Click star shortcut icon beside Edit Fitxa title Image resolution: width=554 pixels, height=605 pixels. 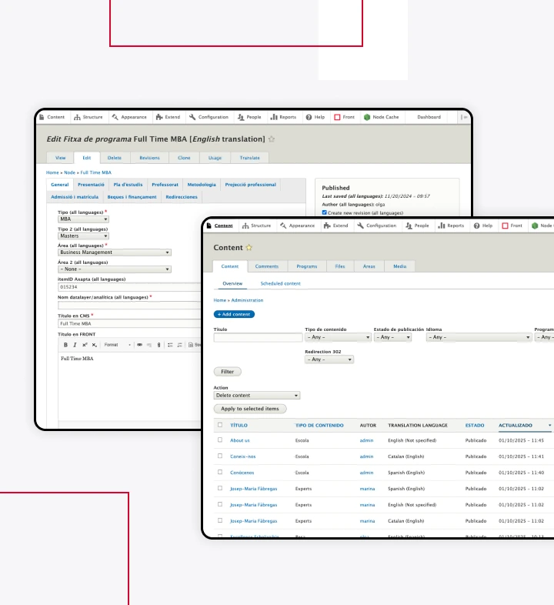[x=272, y=139]
